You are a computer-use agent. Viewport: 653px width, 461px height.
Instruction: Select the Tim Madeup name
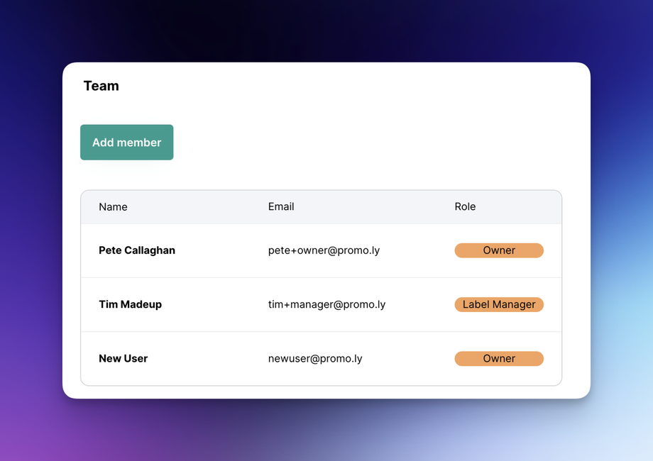click(x=130, y=304)
